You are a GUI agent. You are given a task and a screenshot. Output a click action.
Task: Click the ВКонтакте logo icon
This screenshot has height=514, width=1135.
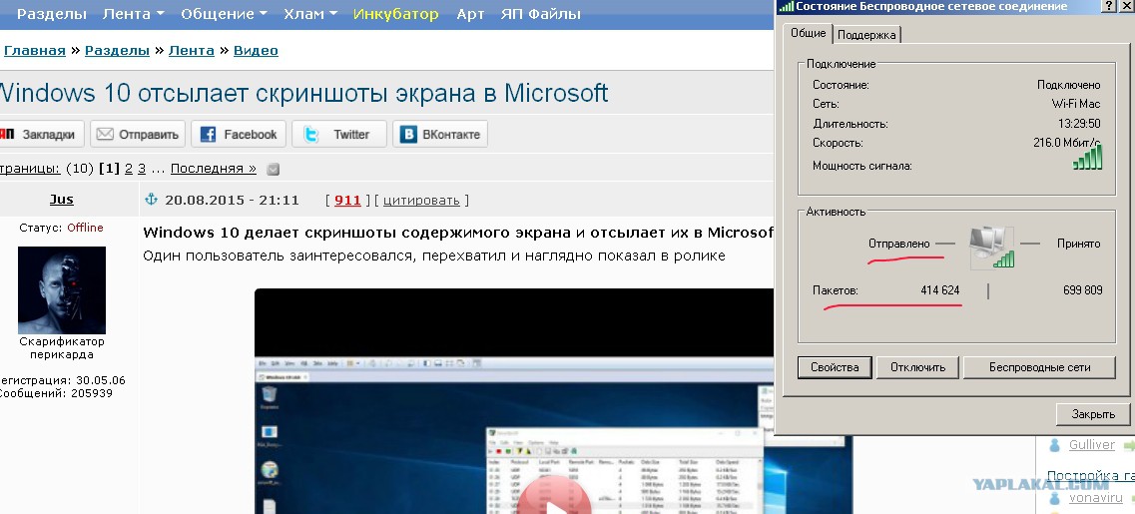click(x=409, y=134)
